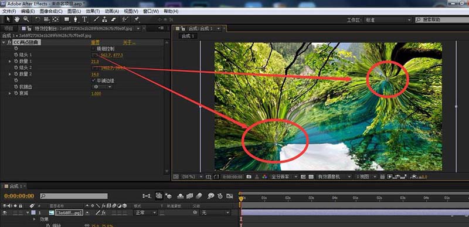The width and height of the screenshot is (469, 227).
Task: Expand the 衰减 property
Action: [x=10, y=94]
